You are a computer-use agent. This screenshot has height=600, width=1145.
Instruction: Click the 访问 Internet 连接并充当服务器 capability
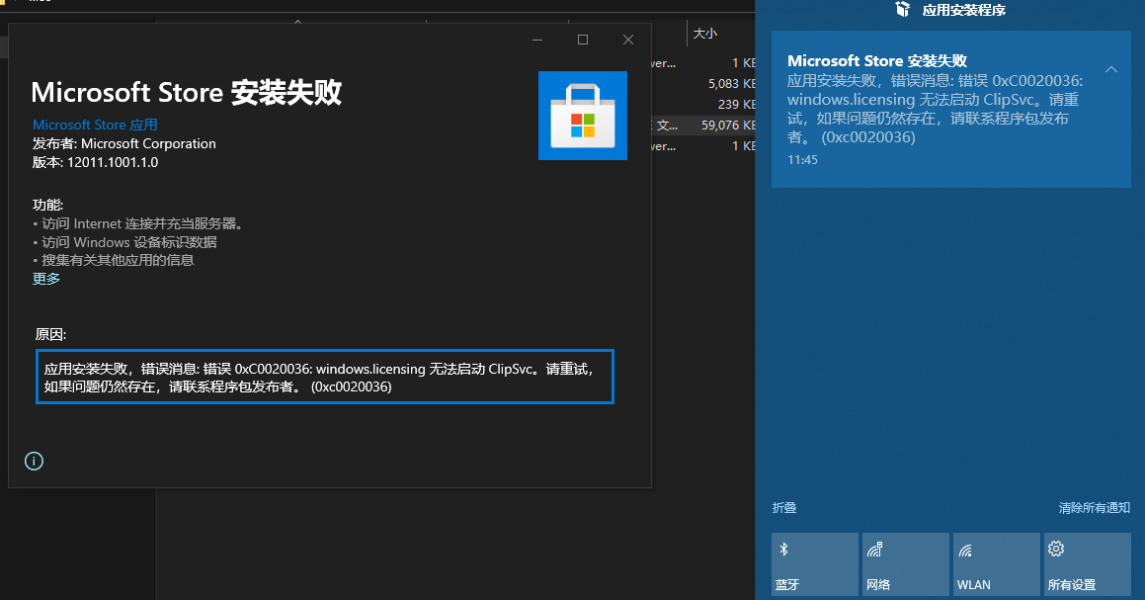[x=138, y=223]
